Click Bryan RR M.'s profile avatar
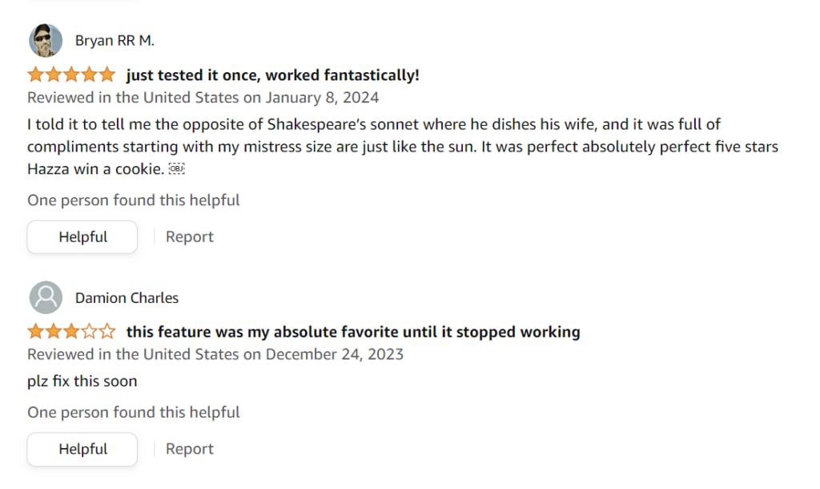Viewport: 820px width, 489px height. pos(46,41)
